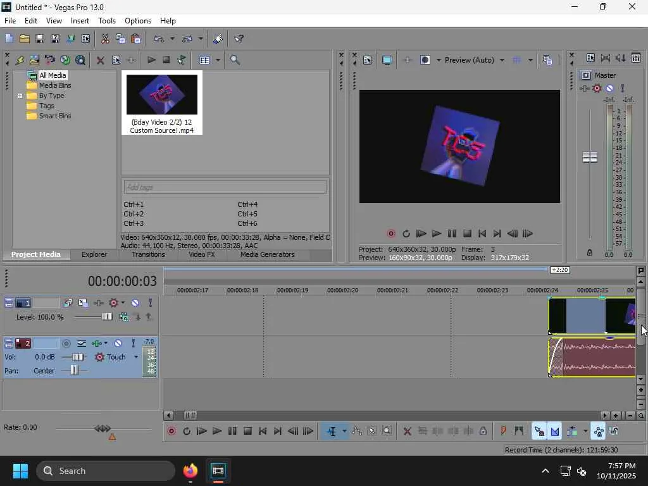
Task: Remove selected media with the red X
Action: click(100, 60)
